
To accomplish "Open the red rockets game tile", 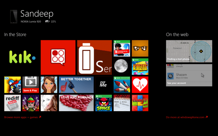I will (x=122, y=85).
